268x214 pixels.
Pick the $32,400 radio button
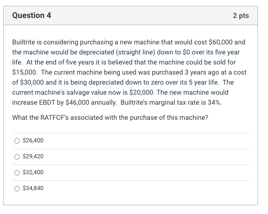coord(16,173)
